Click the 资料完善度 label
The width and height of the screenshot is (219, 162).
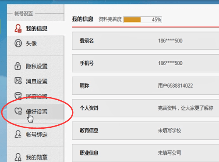coord(110,19)
